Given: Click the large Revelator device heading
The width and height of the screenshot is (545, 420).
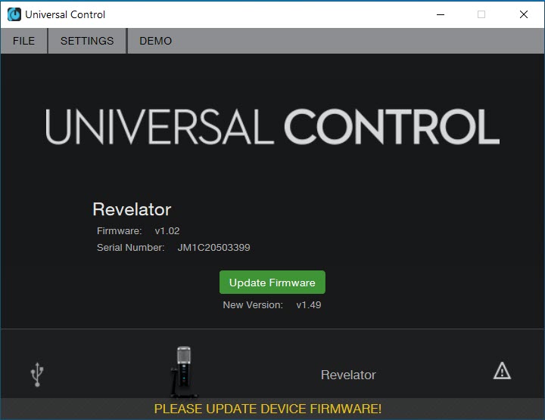Looking at the screenshot, I should click(x=132, y=209).
